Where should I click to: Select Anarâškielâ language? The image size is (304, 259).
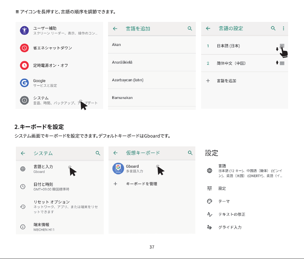coord(152,62)
